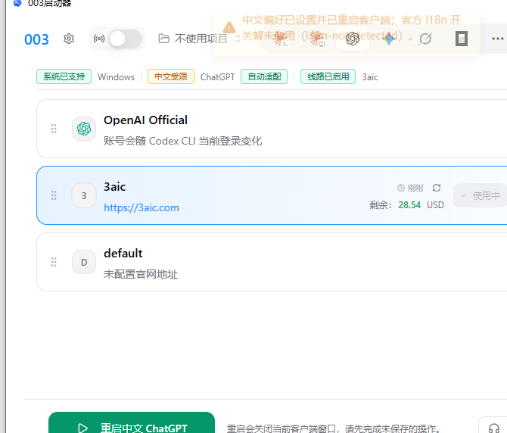Image resolution: width=507 pixels, height=433 pixels.
Task: Click the headset support icon
Action: point(493,428)
